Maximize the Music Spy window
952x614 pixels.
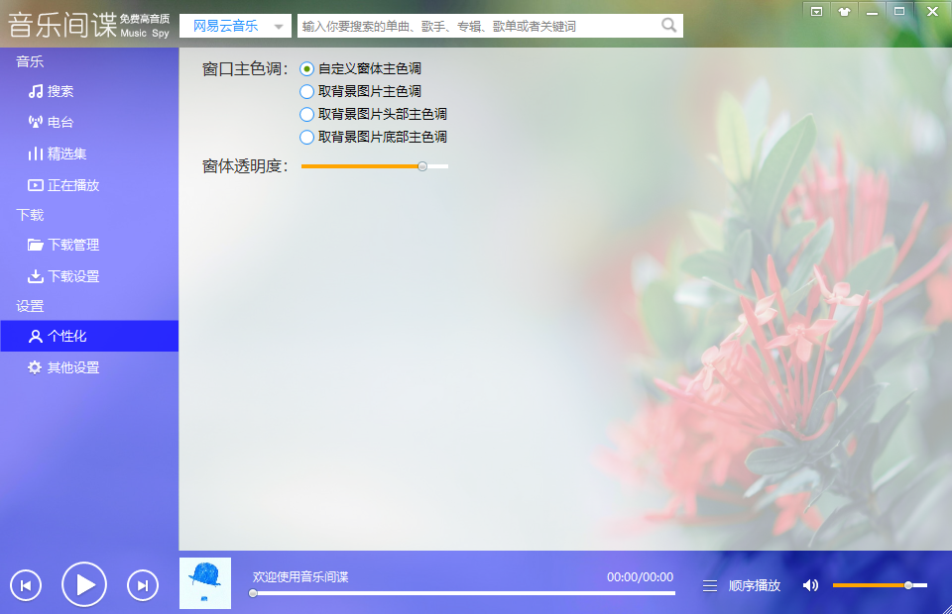(x=899, y=12)
